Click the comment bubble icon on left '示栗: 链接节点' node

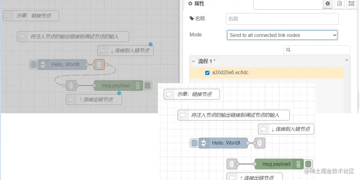coord(8,16)
